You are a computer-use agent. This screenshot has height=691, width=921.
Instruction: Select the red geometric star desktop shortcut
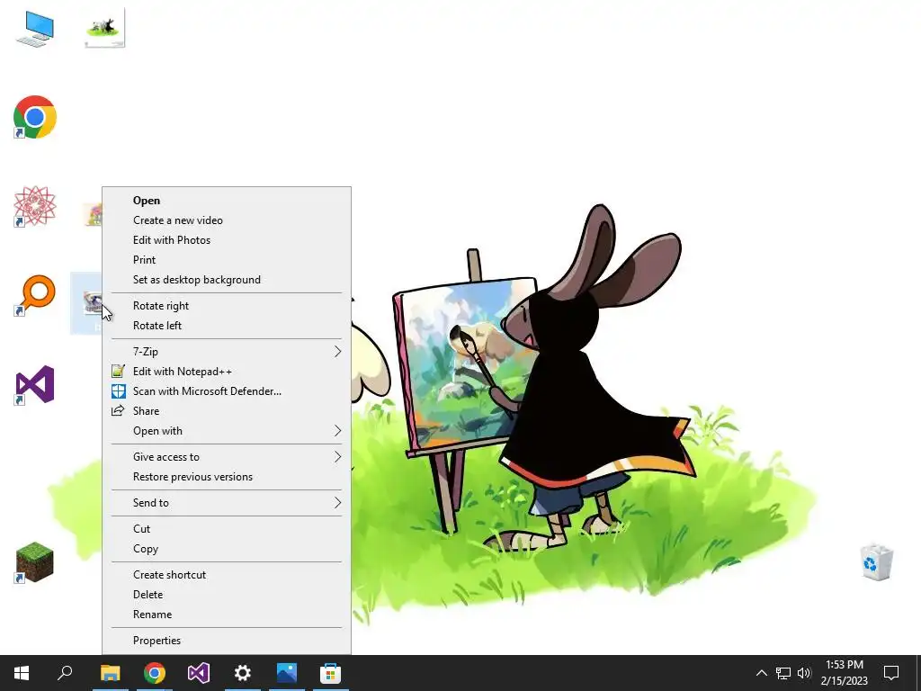point(35,206)
